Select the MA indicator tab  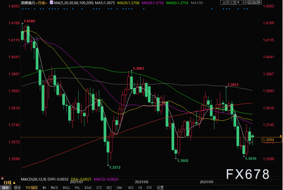44,188
